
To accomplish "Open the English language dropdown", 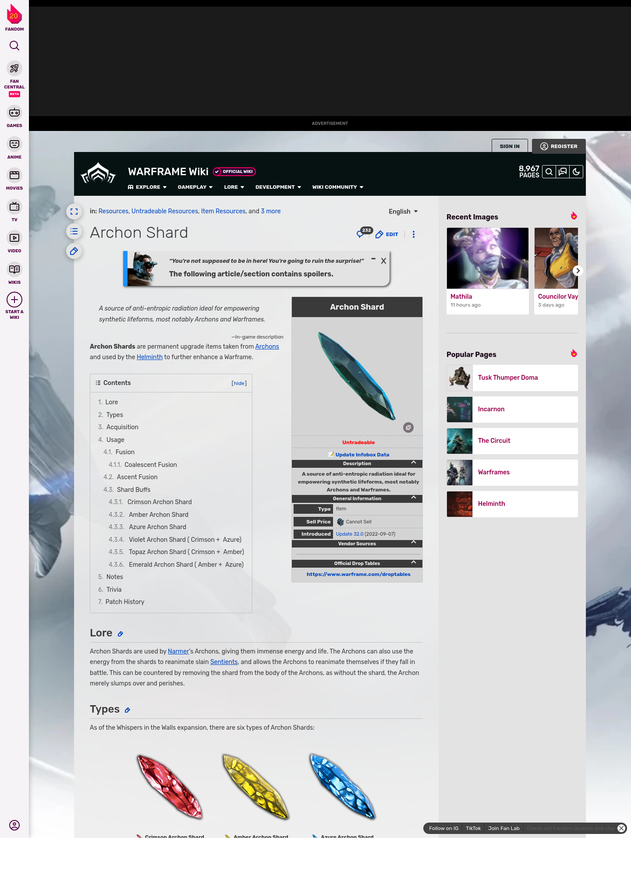I will (403, 212).
